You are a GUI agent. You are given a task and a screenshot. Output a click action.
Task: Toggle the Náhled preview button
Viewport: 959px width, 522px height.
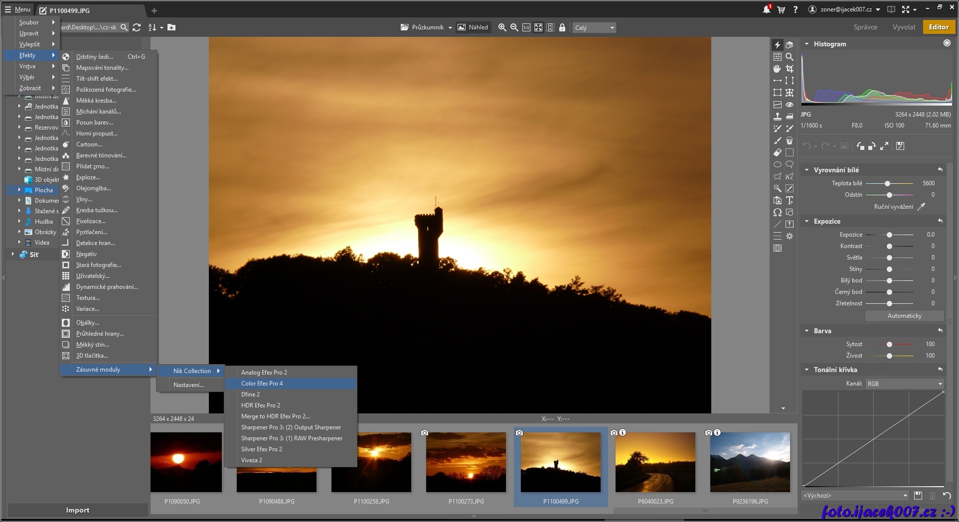(x=473, y=27)
